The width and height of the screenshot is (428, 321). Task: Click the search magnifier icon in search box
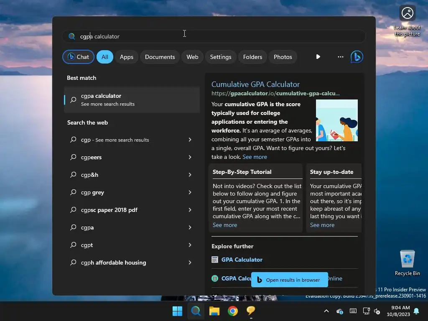coord(72,36)
